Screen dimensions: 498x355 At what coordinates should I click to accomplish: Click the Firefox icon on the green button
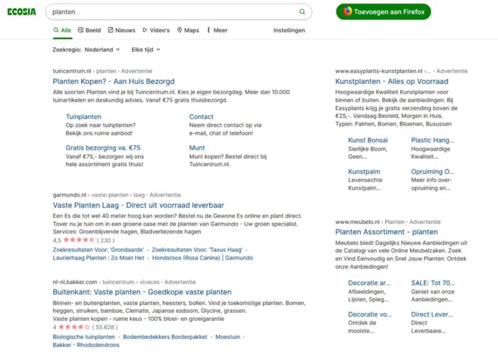[x=347, y=11]
